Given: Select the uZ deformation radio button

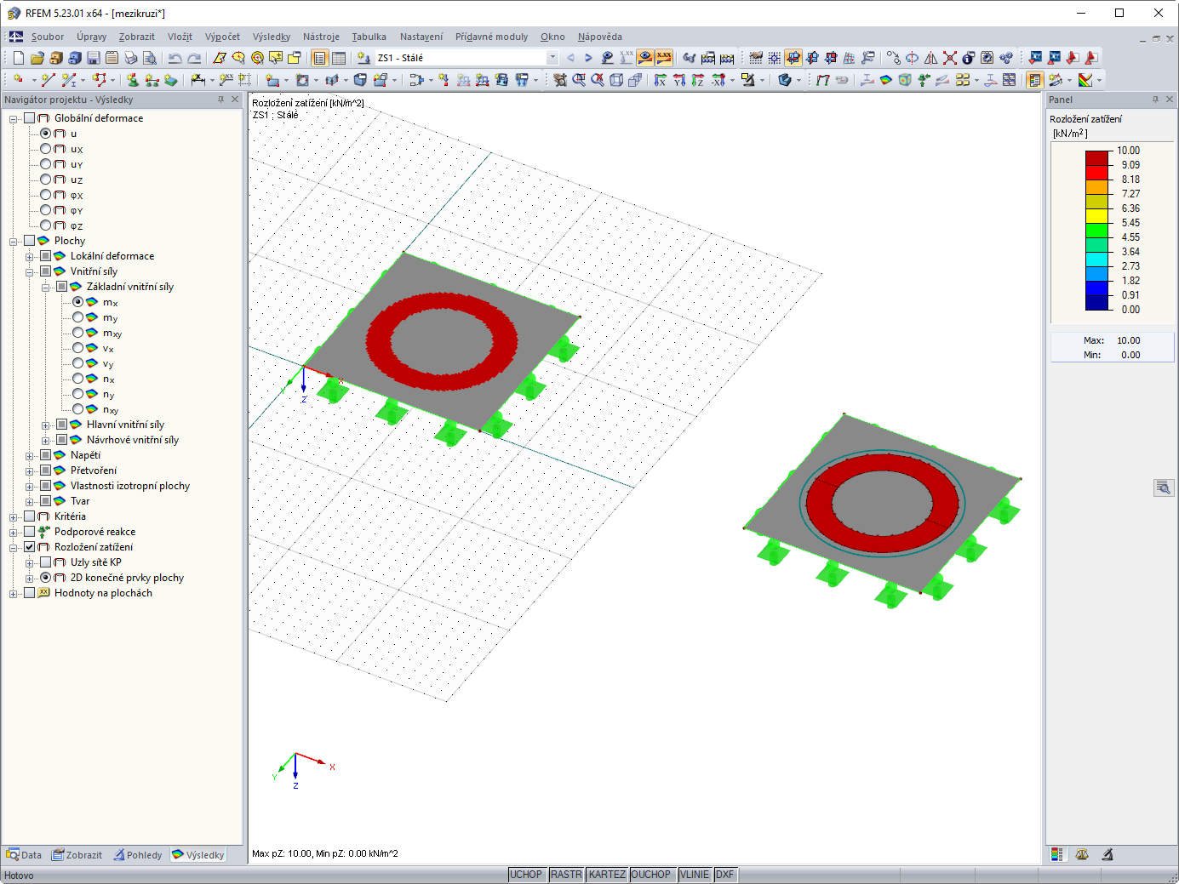Looking at the screenshot, I should pos(46,180).
